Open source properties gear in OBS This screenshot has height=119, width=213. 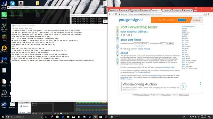pyautogui.click(x=61, y=113)
